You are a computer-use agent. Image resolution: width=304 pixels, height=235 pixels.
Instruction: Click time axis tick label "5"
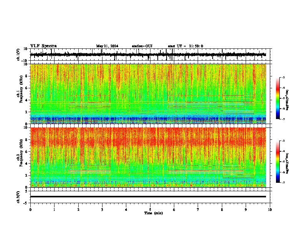(150, 210)
